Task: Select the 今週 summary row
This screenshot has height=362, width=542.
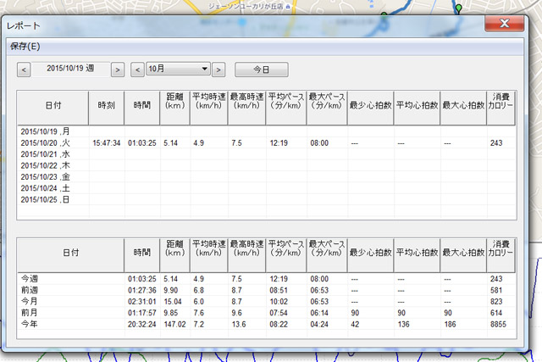Action: 266,279
